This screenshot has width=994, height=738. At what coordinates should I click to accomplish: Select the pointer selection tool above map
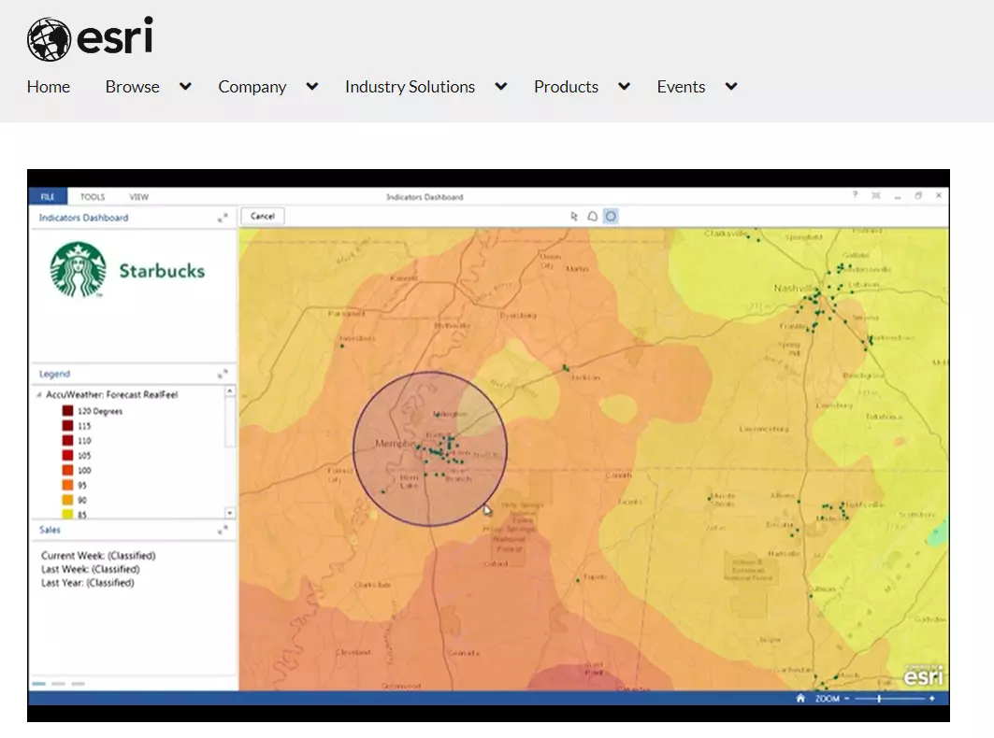pyautogui.click(x=574, y=217)
